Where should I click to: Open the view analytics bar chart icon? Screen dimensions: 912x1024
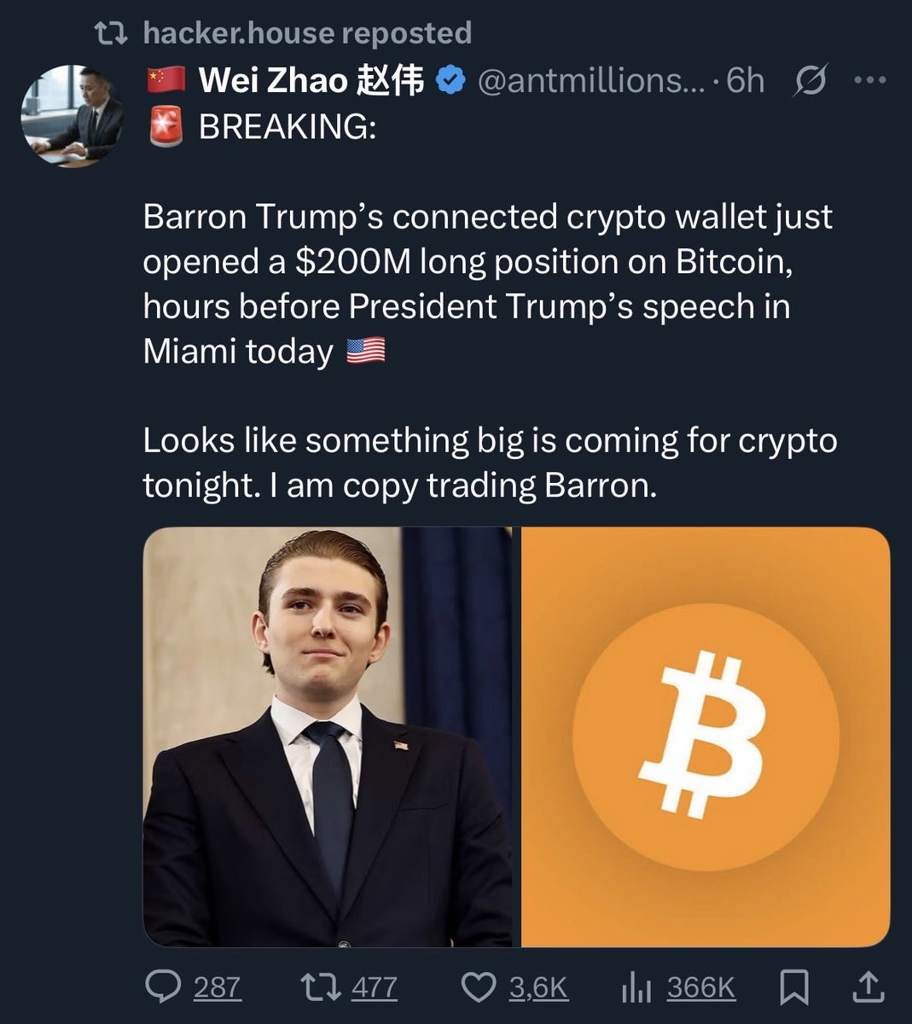tap(636, 988)
